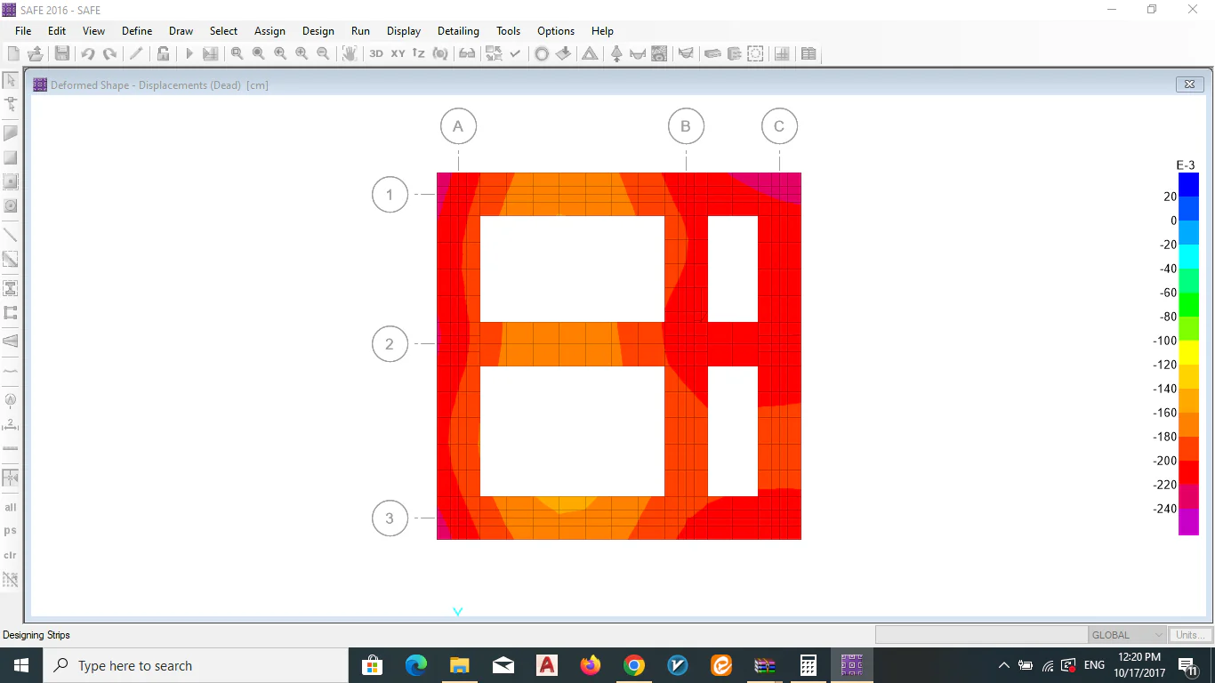The width and height of the screenshot is (1215, 683).
Task: Click the magenta swatch in displacement legend
Action: pyautogui.click(x=1188, y=524)
